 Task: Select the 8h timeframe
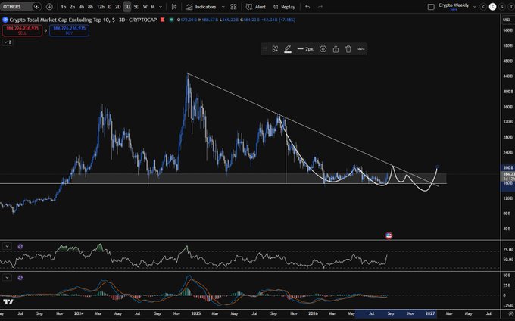(90, 7)
